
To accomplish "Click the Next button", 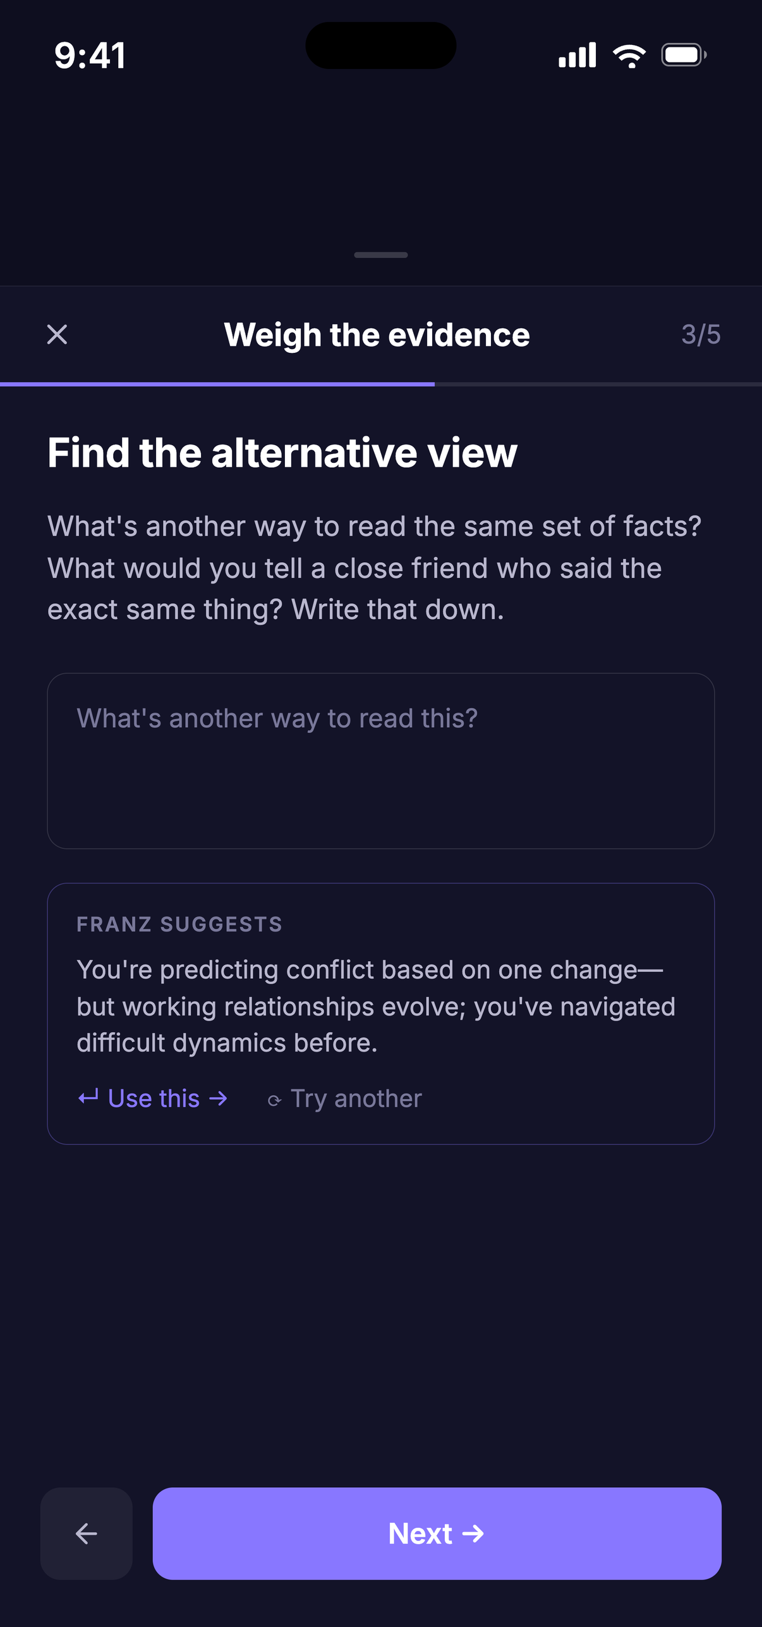I will tap(437, 1533).
